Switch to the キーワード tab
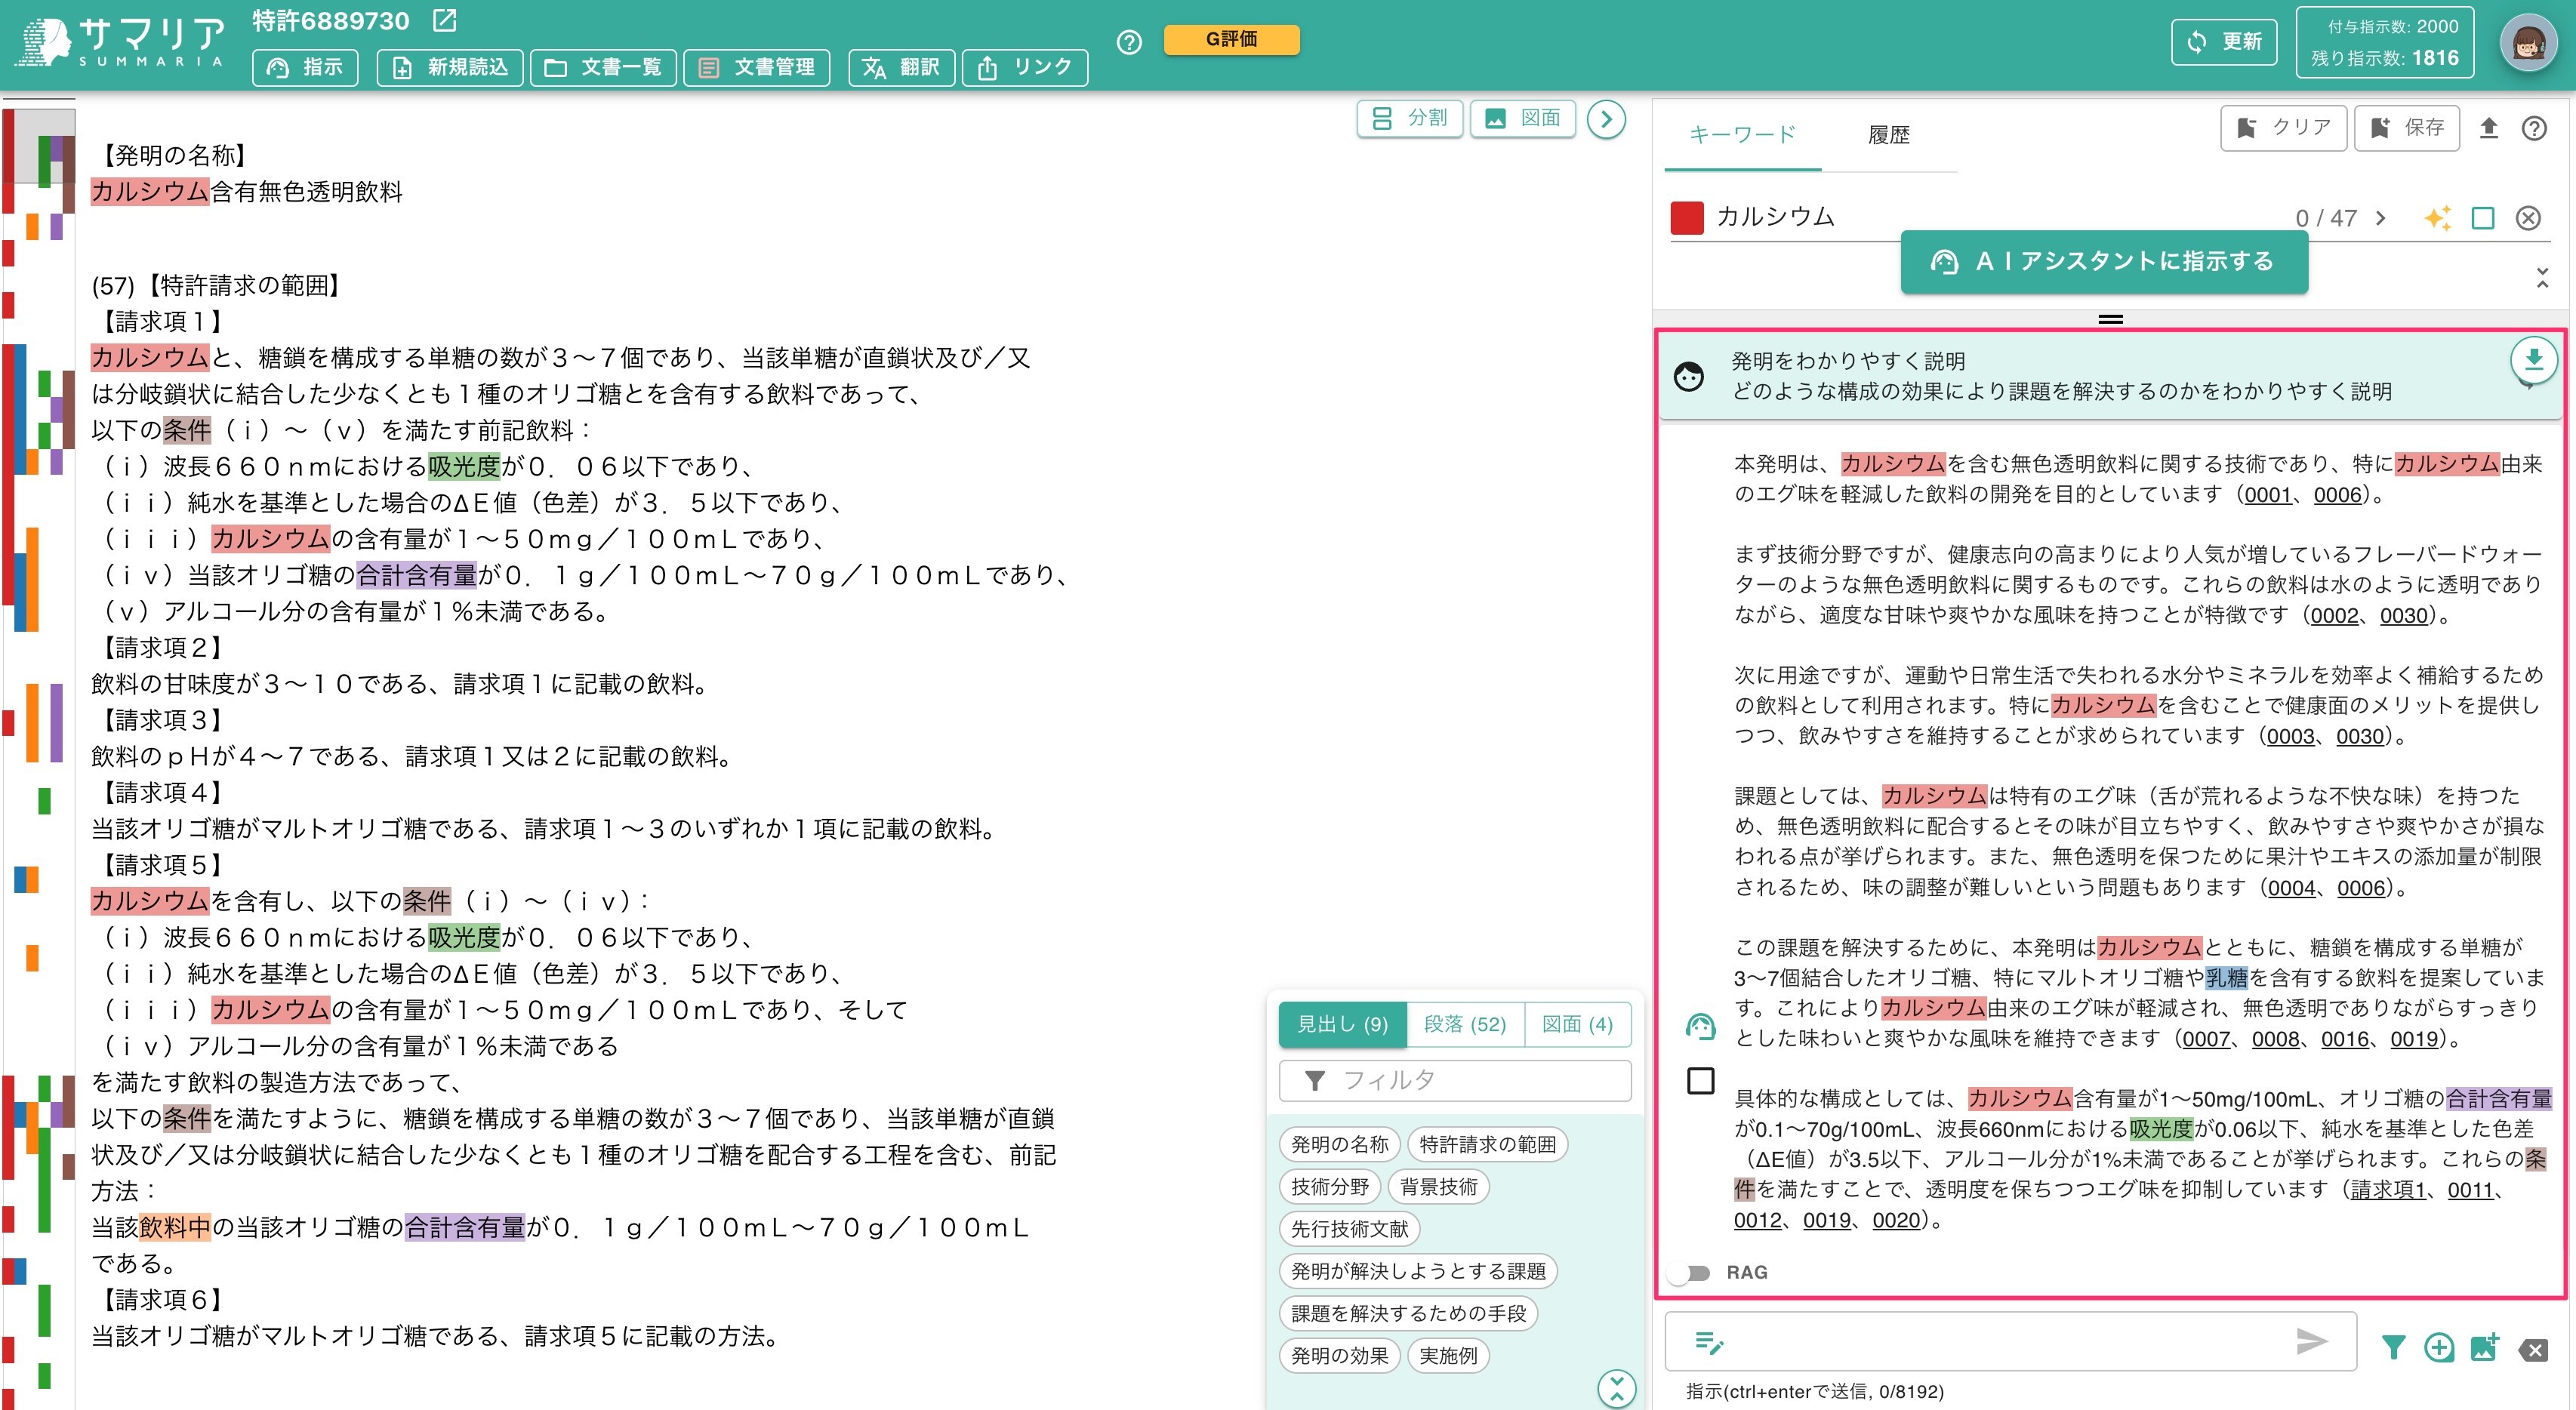The height and width of the screenshot is (1410, 2576). 1742,134
